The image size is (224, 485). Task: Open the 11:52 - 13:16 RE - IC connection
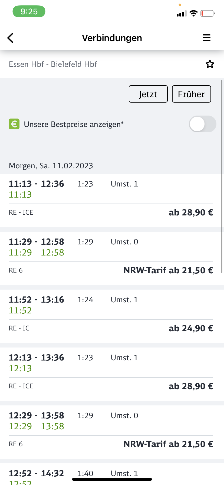coord(111,316)
